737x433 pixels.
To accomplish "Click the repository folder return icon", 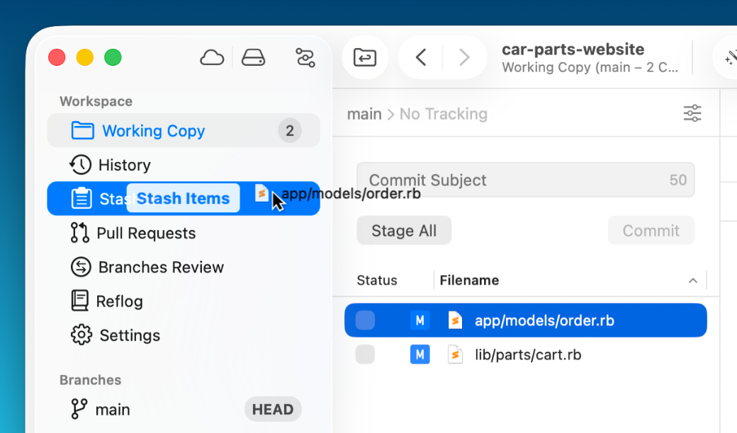I will pyautogui.click(x=365, y=58).
